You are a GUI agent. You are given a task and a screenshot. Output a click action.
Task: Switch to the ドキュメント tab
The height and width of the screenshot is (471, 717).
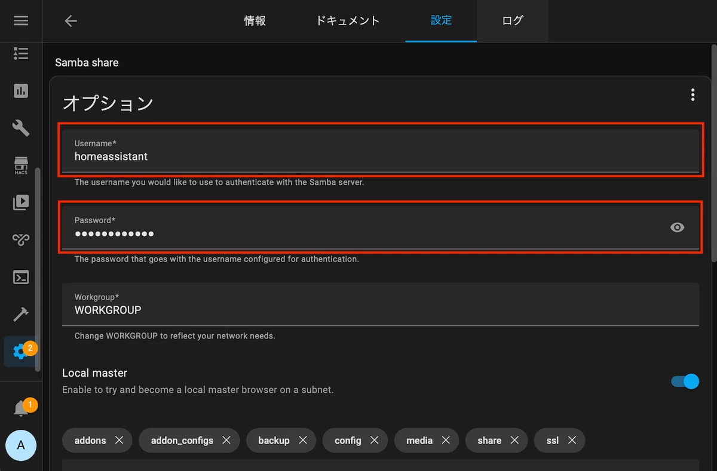click(348, 21)
